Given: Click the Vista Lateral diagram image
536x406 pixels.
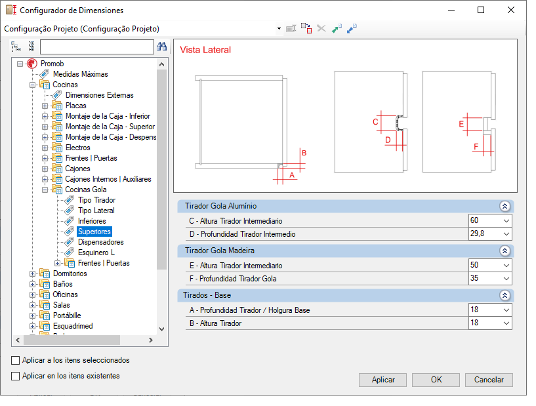Looking at the screenshot, I should [345, 116].
